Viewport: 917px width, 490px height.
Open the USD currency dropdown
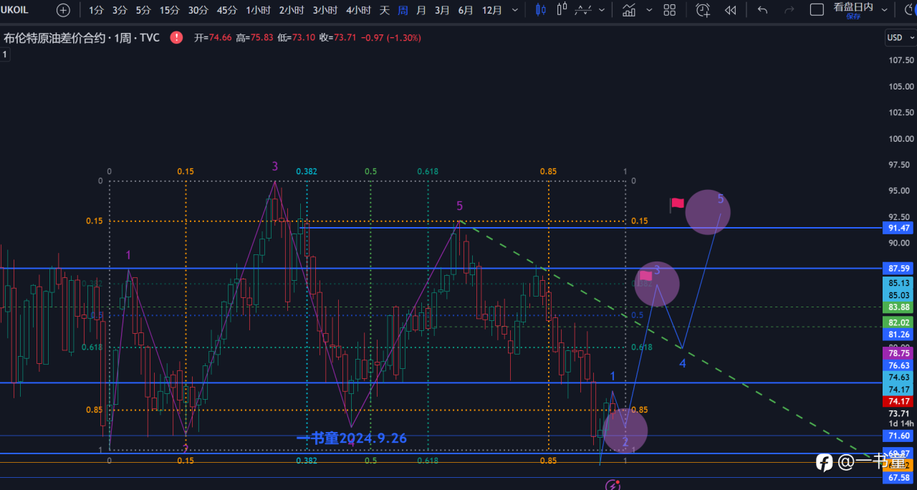tap(898, 37)
